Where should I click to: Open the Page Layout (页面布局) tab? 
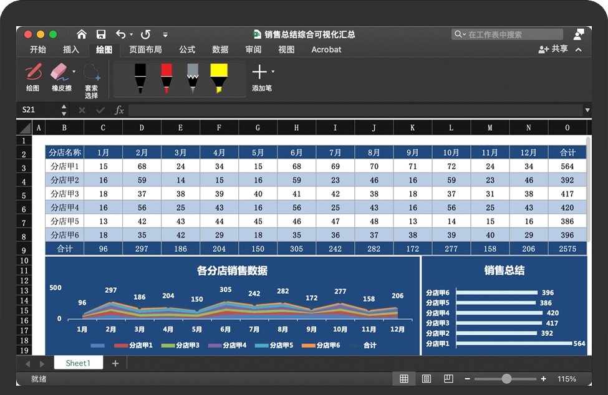tap(145, 49)
